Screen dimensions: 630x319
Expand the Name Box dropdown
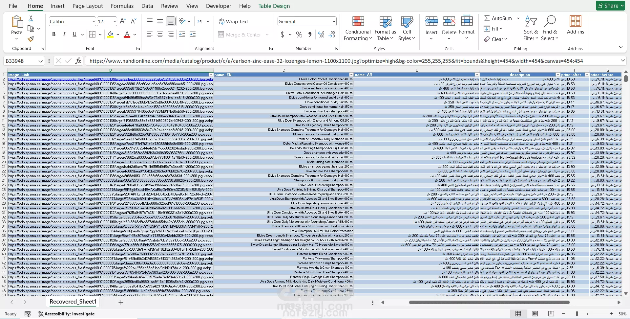40,61
